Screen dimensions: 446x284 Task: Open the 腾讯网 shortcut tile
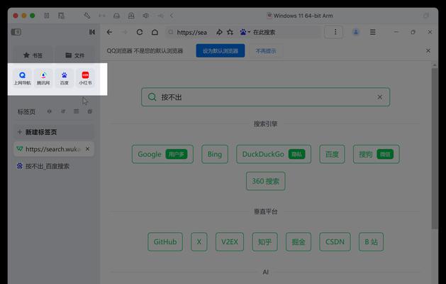(x=43, y=77)
